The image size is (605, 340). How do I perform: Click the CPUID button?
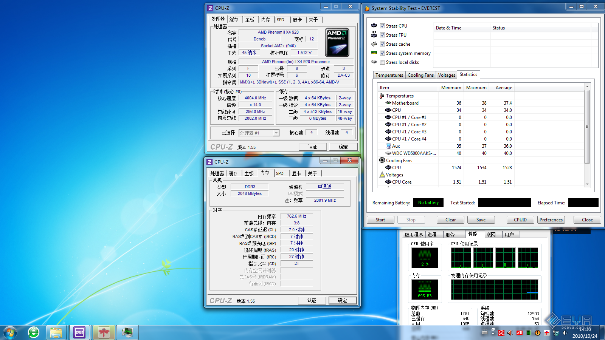520,220
